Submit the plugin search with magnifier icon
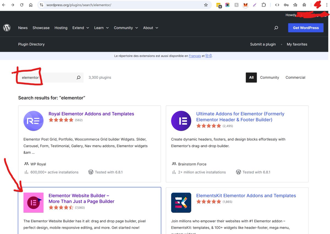This screenshot has width=330, height=234. [78, 78]
